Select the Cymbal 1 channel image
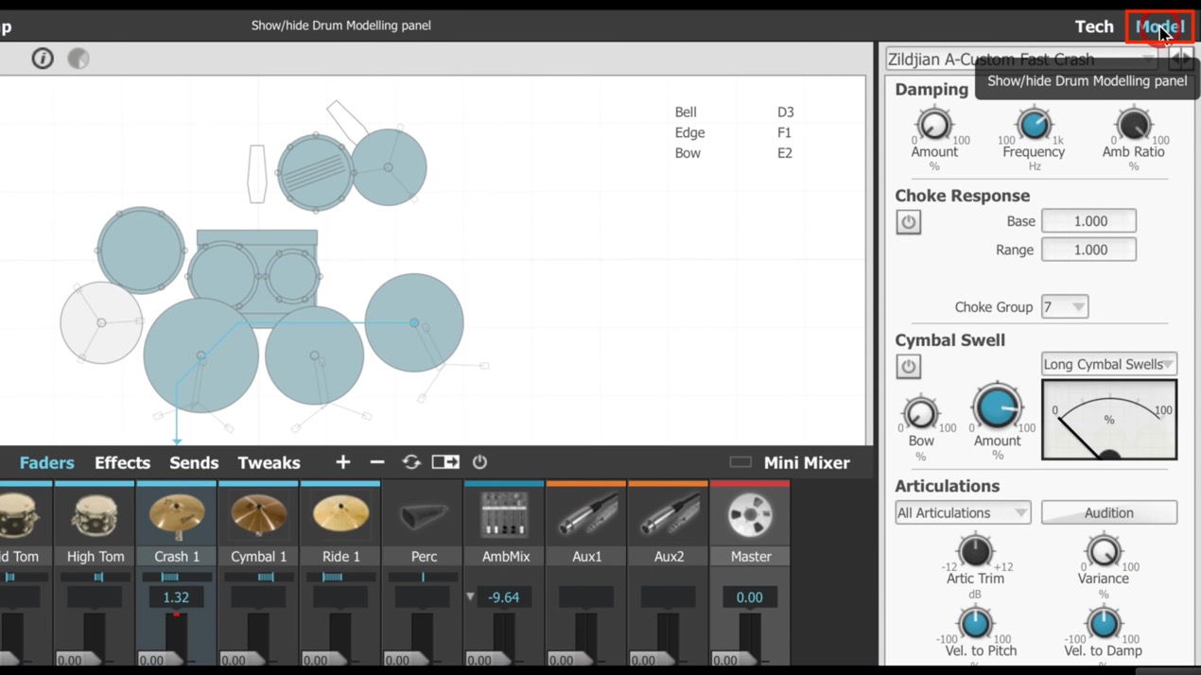 click(259, 517)
